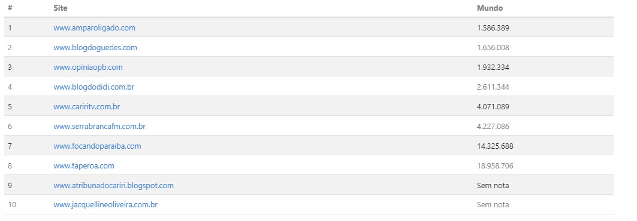This screenshot has height=221, width=637.
Task: Open the www.blogdoguedes.com link
Action: 95,47
